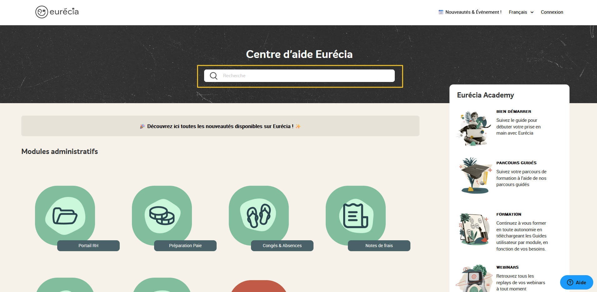The width and height of the screenshot is (597, 292).
Task: Click the Parcours guidés graduation cap illustration
Action: click(475, 175)
